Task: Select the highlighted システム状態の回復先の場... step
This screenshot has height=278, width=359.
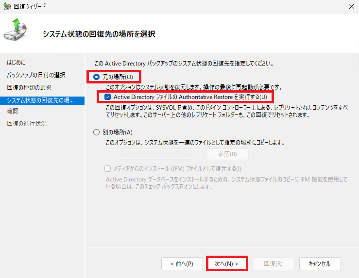Action: point(42,100)
